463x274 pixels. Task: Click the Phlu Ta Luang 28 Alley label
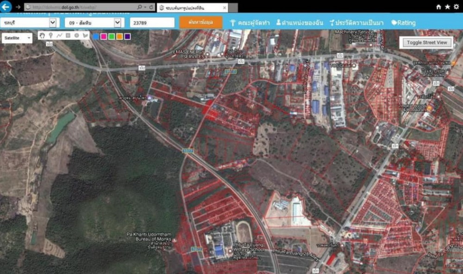point(296,255)
